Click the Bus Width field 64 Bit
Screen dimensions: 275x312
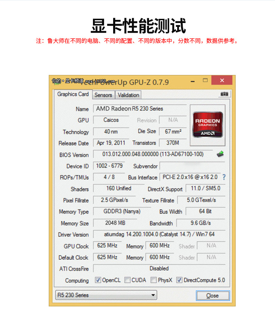(x=205, y=211)
